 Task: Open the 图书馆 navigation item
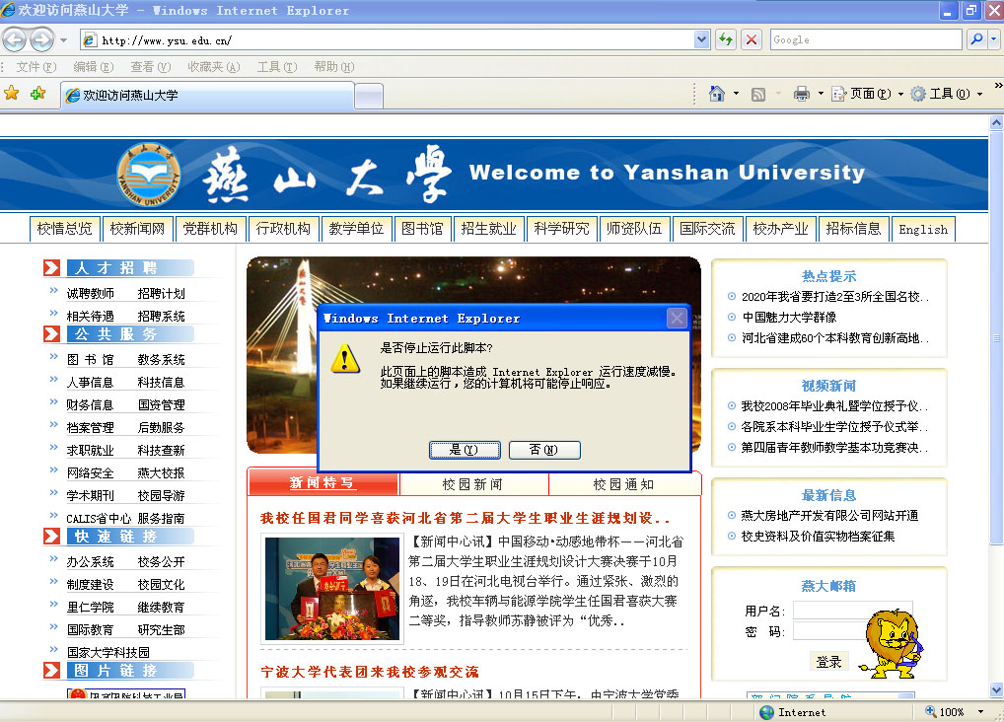pyautogui.click(x=422, y=229)
